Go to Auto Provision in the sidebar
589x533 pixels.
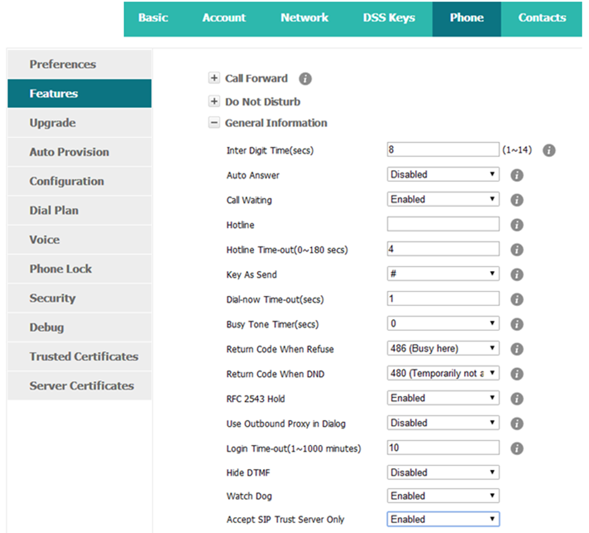[79, 152]
